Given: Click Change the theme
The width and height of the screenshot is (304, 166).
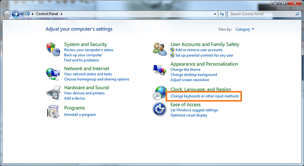Looking at the screenshot, I should coord(185,70).
